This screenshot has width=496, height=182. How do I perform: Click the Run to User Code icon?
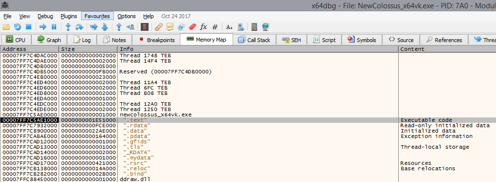130,27
